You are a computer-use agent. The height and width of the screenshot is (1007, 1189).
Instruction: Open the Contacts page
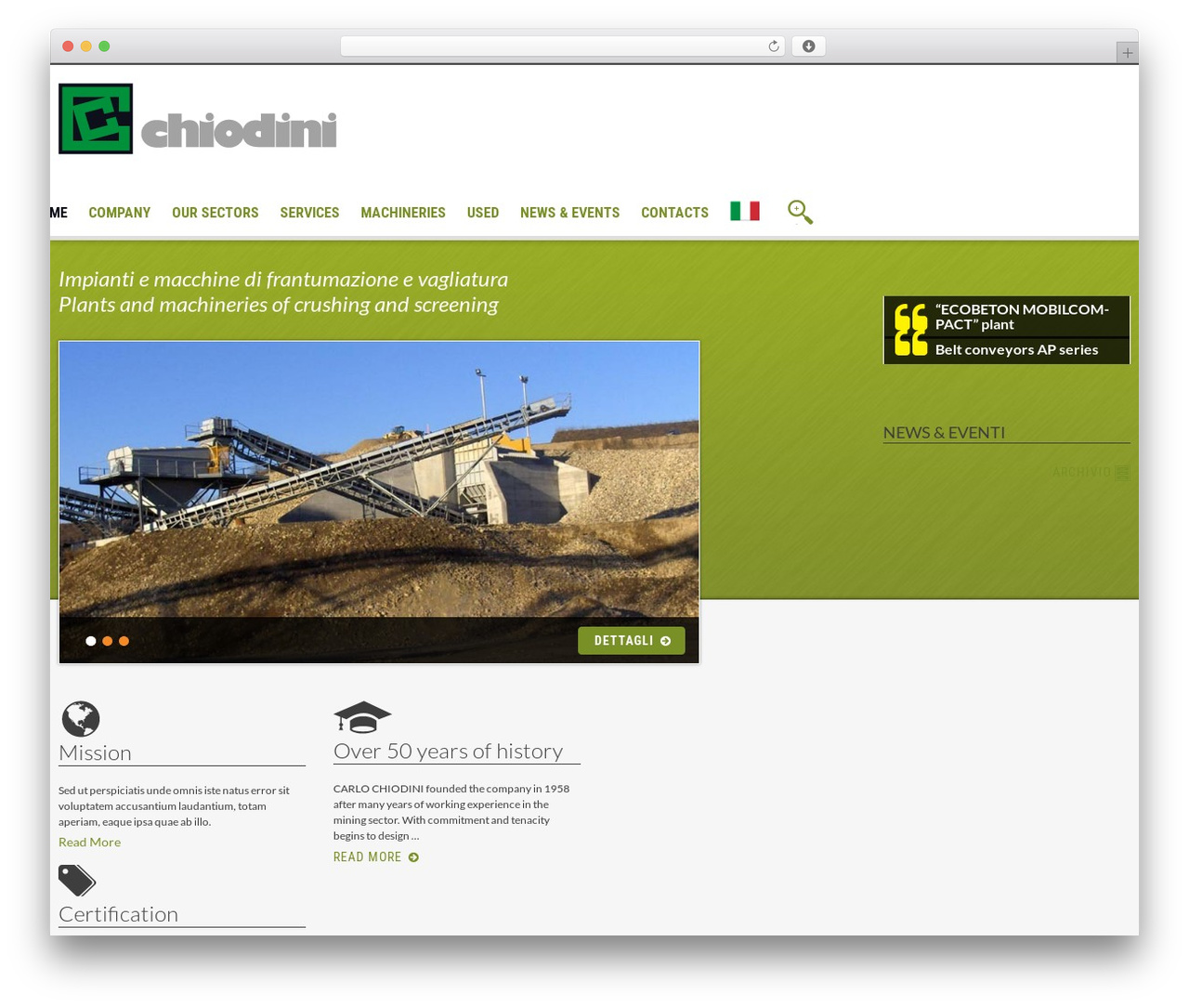[674, 213]
